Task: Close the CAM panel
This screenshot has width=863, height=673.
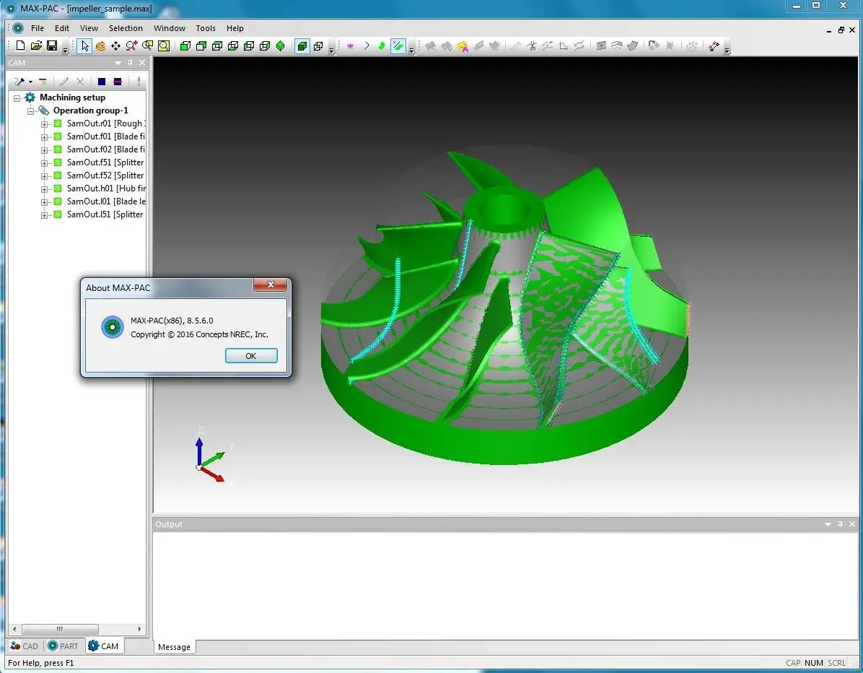Action: point(142,63)
